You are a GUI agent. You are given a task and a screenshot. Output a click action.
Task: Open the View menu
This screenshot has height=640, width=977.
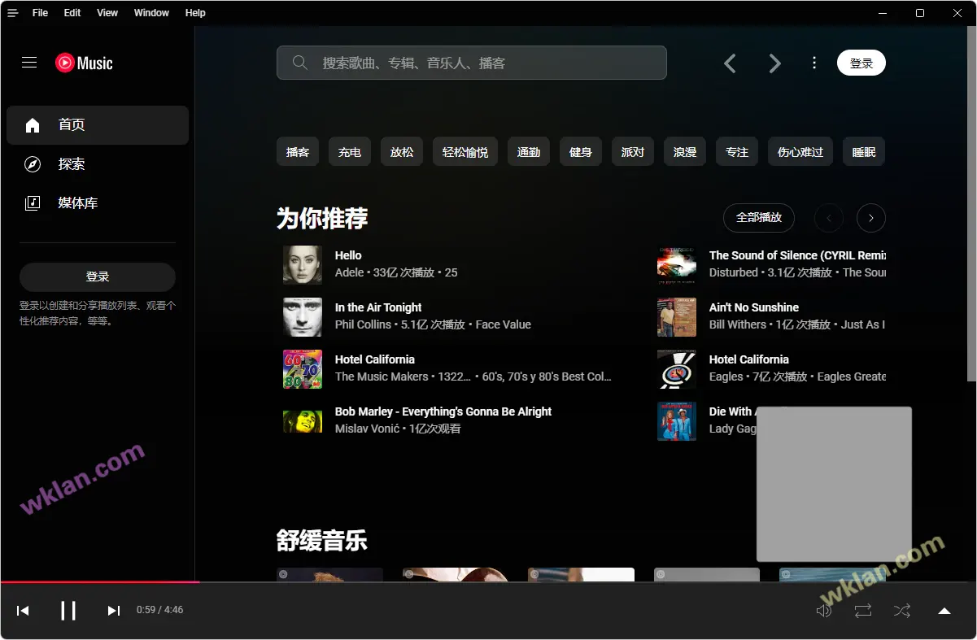coord(107,13)
